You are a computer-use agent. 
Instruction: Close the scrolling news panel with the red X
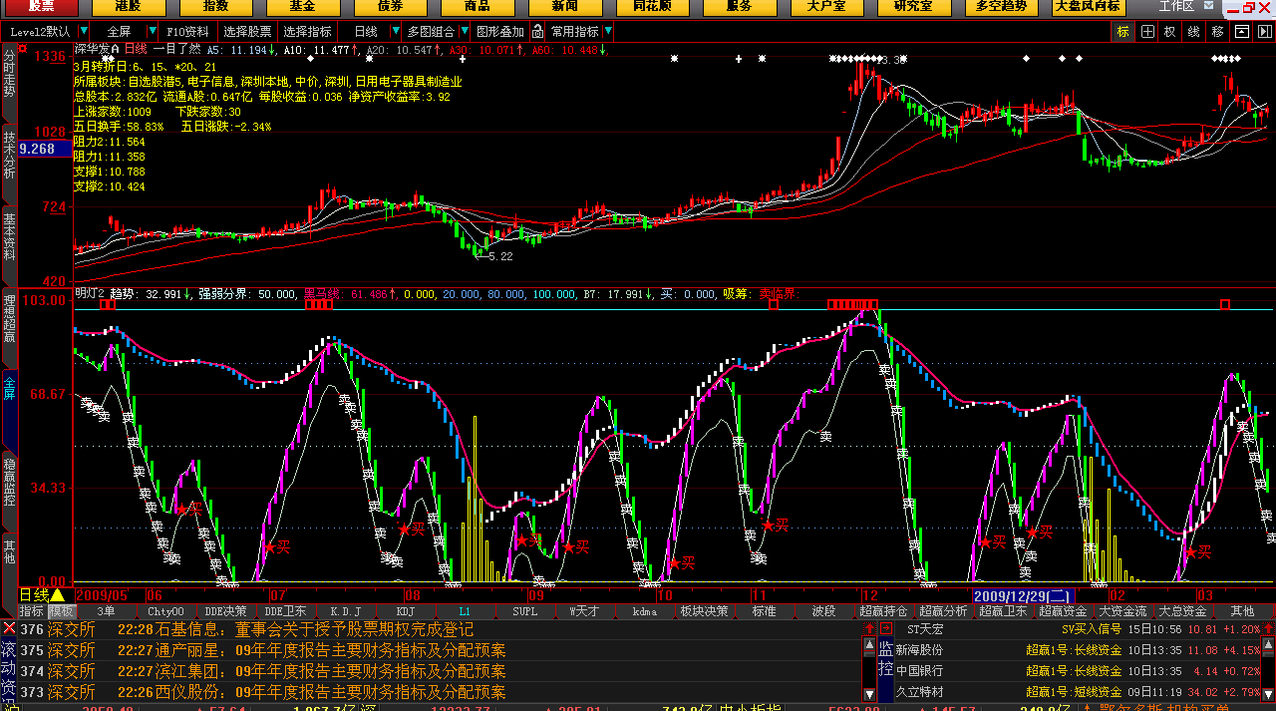[9, 628]
